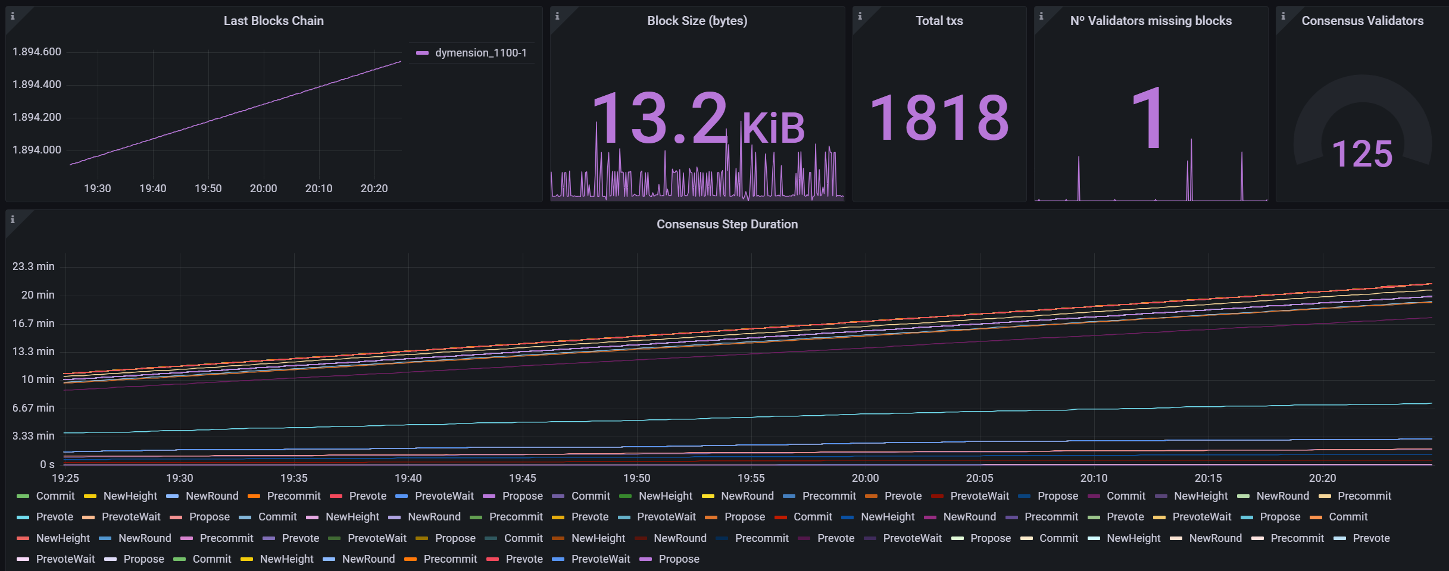Click the Consensus Step Duration info icon
1449x571 pixels.
tap(13, 219)
